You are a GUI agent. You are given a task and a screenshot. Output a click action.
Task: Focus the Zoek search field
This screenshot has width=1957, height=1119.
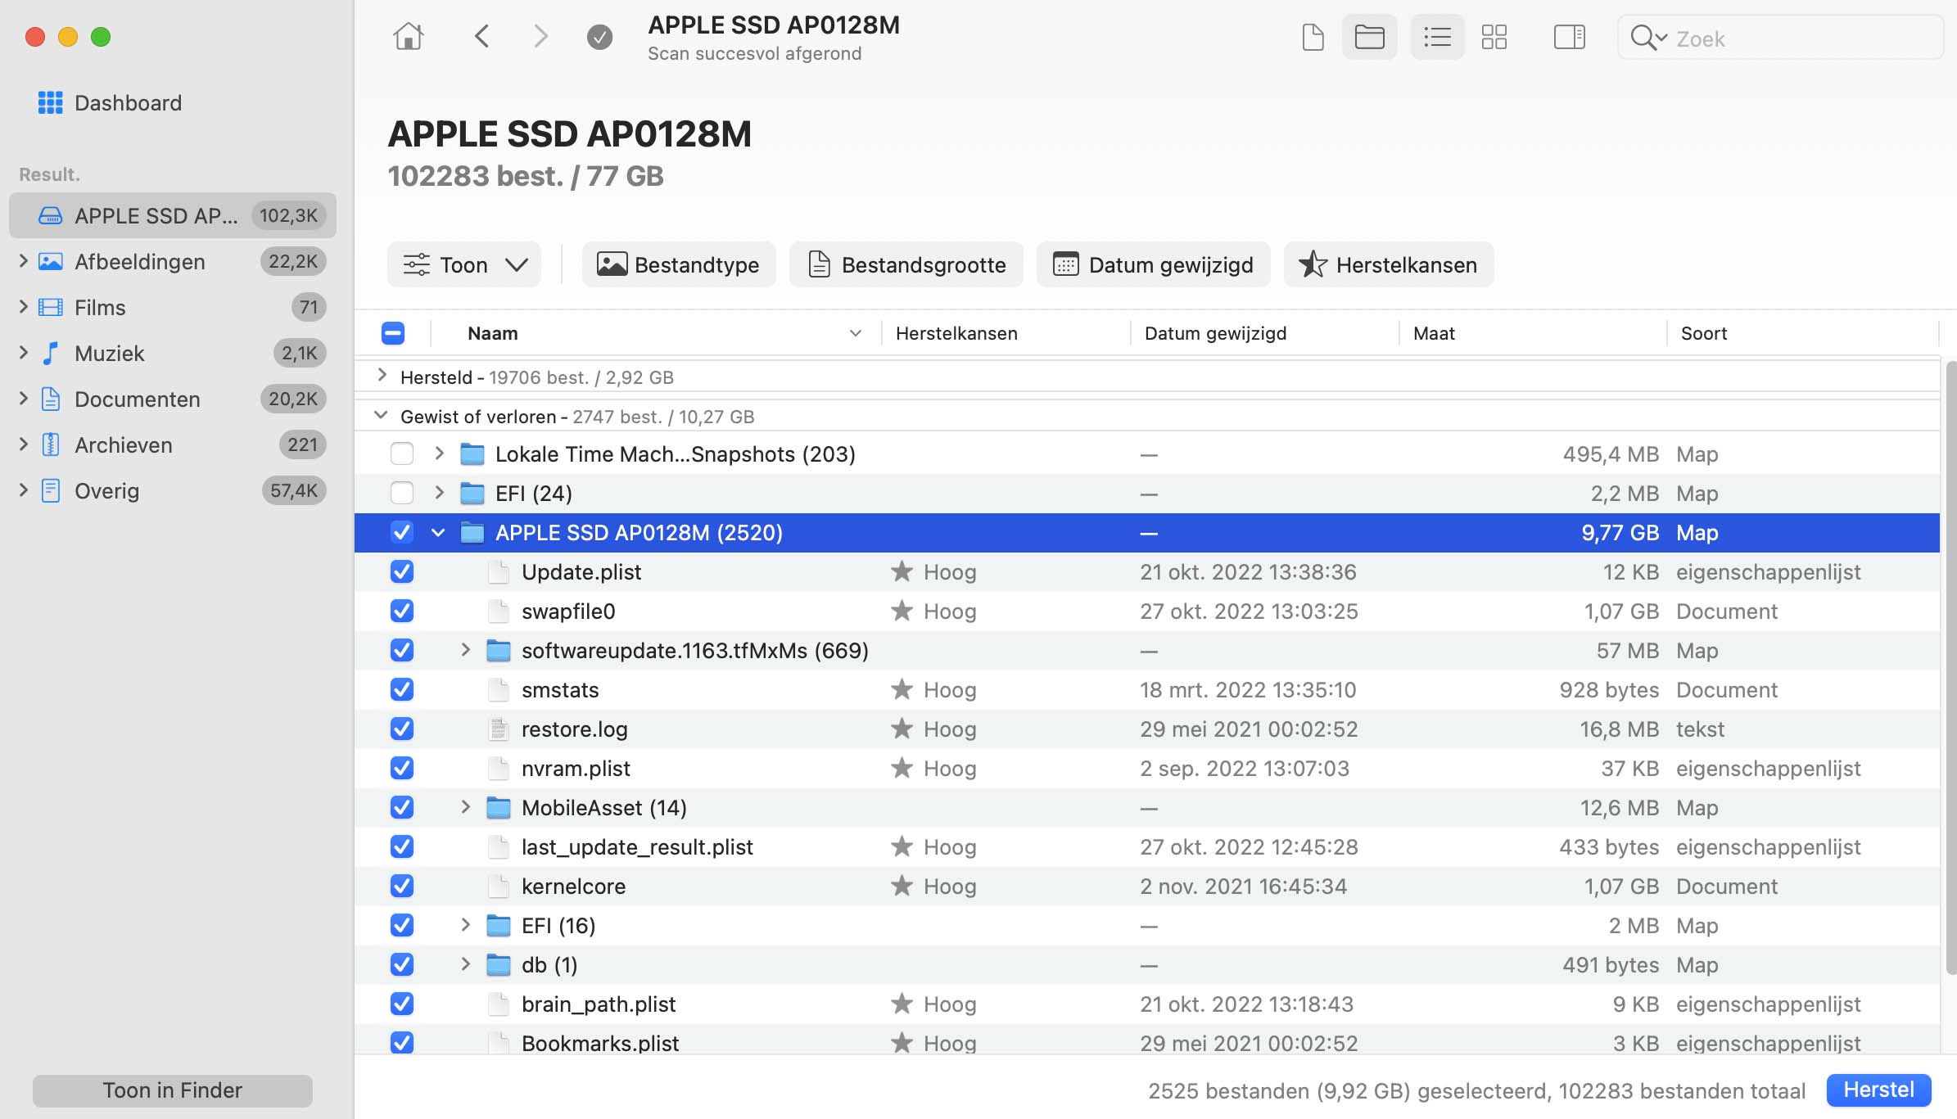click(x=1780, y=38)
